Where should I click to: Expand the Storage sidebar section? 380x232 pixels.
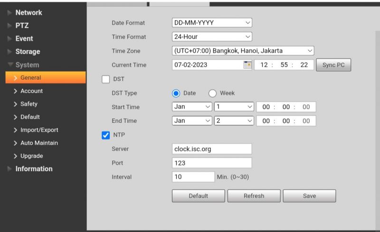coord(28,51)
